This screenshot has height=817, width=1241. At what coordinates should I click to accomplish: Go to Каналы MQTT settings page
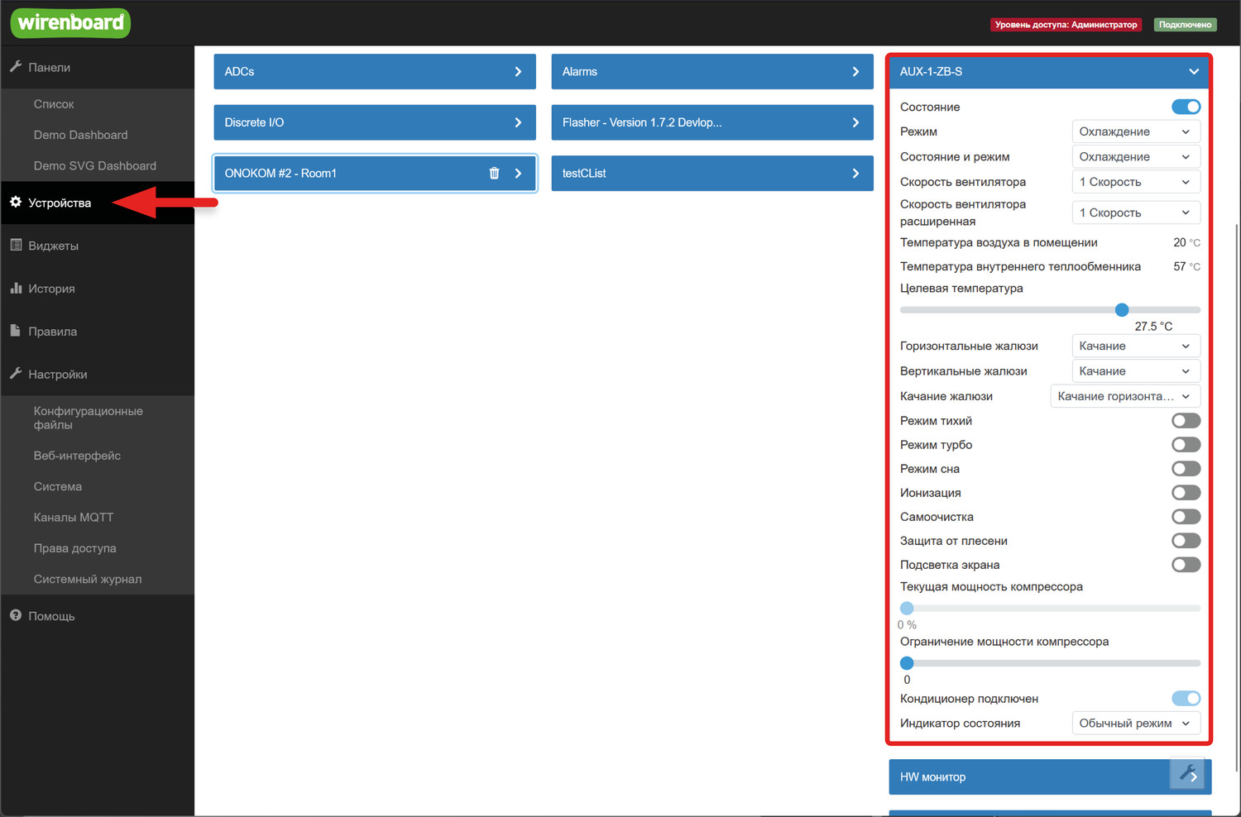(x=74, y=518)
